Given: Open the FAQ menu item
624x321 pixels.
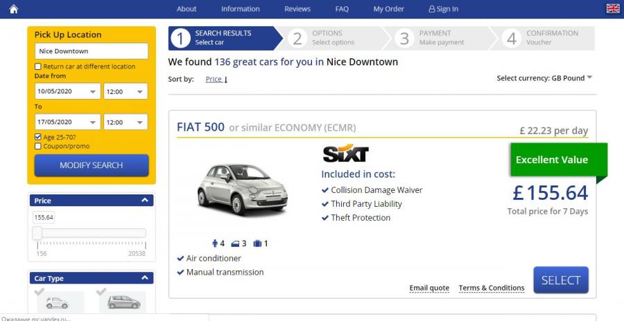Looking at the screenshot, I should 342,9.
